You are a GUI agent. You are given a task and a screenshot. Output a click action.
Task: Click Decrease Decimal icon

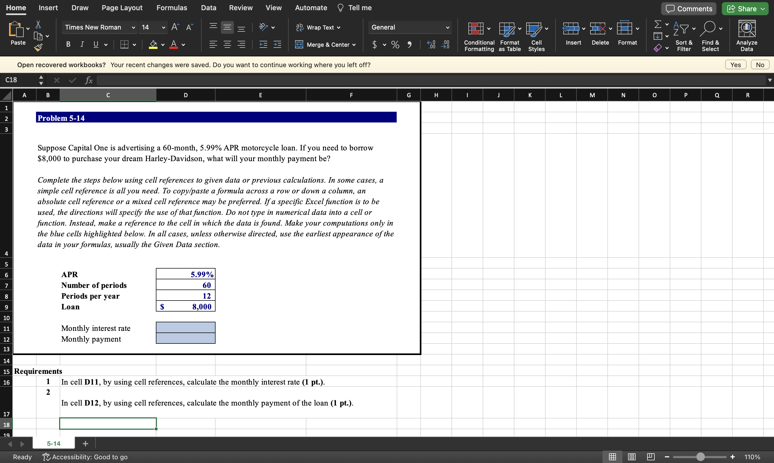coord(445,44)
